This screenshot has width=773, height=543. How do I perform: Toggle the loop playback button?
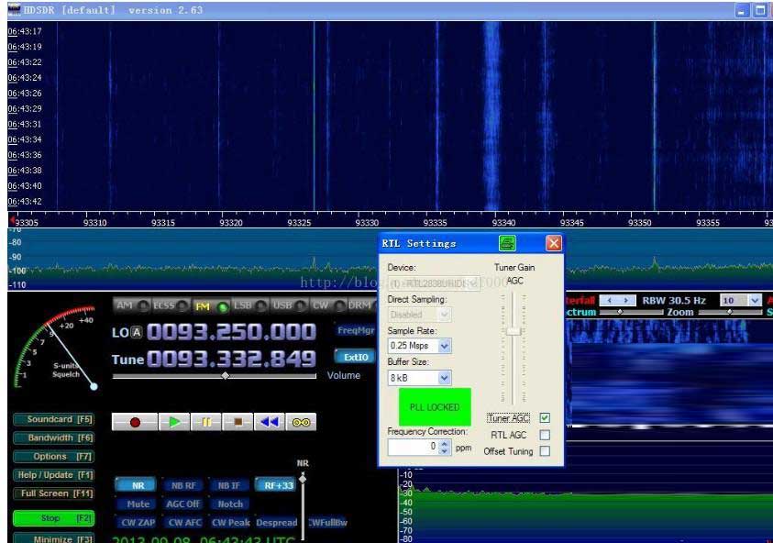[x=302, y=422]
